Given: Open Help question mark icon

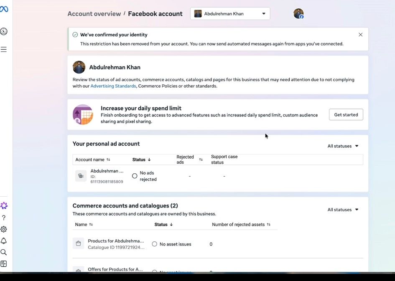Looking at the screenshot, I should [4, 218].
